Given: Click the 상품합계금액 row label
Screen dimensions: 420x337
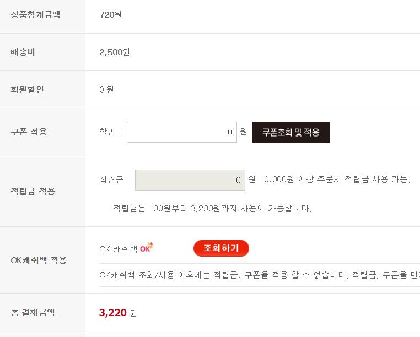Looking at the screenshot, I should pos(35,14).
